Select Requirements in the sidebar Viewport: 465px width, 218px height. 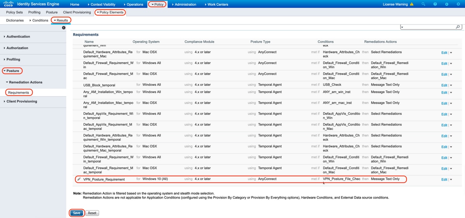(x=19, y=92)
